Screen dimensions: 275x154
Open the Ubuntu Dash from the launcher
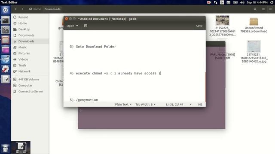(x=5, y=10)
